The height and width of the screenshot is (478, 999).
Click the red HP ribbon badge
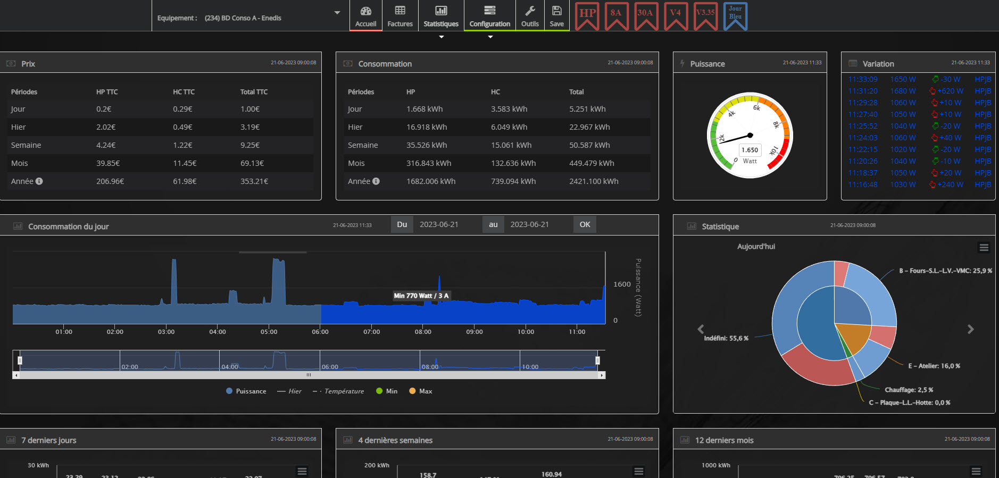(587, 16)
